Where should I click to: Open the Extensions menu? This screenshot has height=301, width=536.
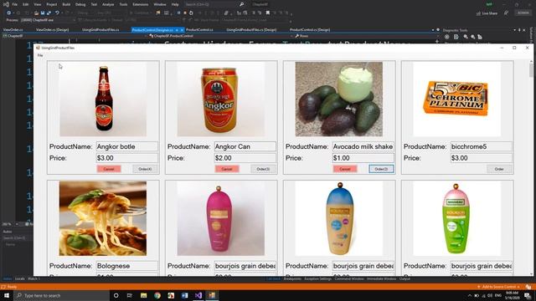click(x=141, y=4)
